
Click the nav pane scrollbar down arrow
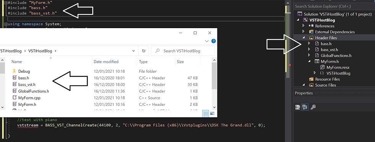pyautogui.click(x=2, y=107)
